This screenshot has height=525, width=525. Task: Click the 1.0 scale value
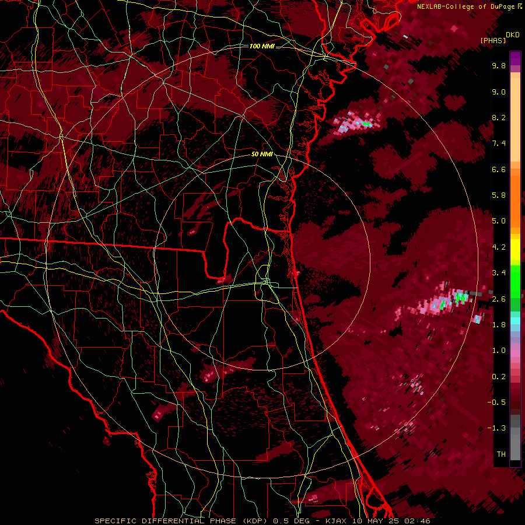499,351
